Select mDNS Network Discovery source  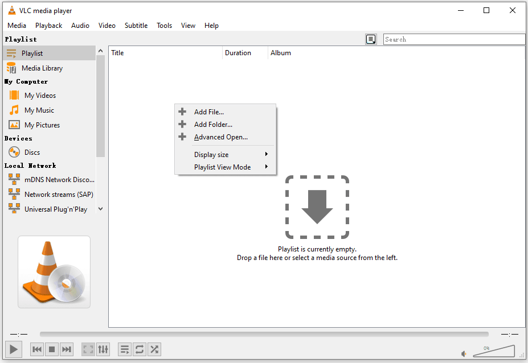(59, 179)
